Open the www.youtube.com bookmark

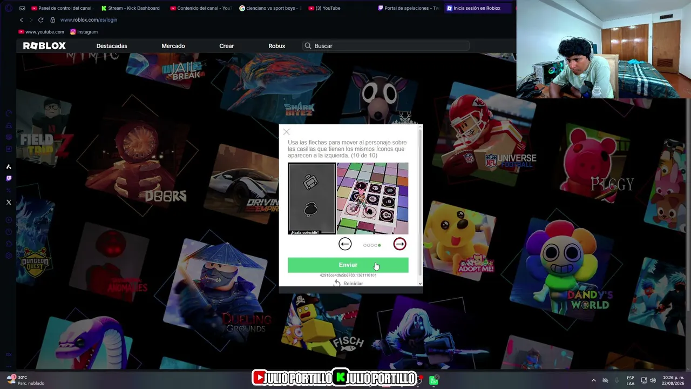point(41,32)
